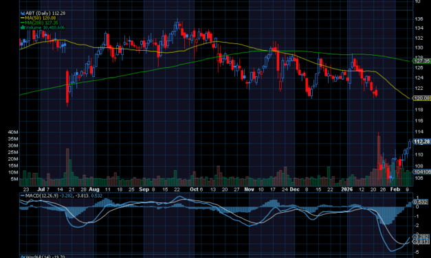This screenshot has width=431, height=258.
Task: Click the date label 23 before Jul
Action: pyautogui.click(x=26, y=189)
